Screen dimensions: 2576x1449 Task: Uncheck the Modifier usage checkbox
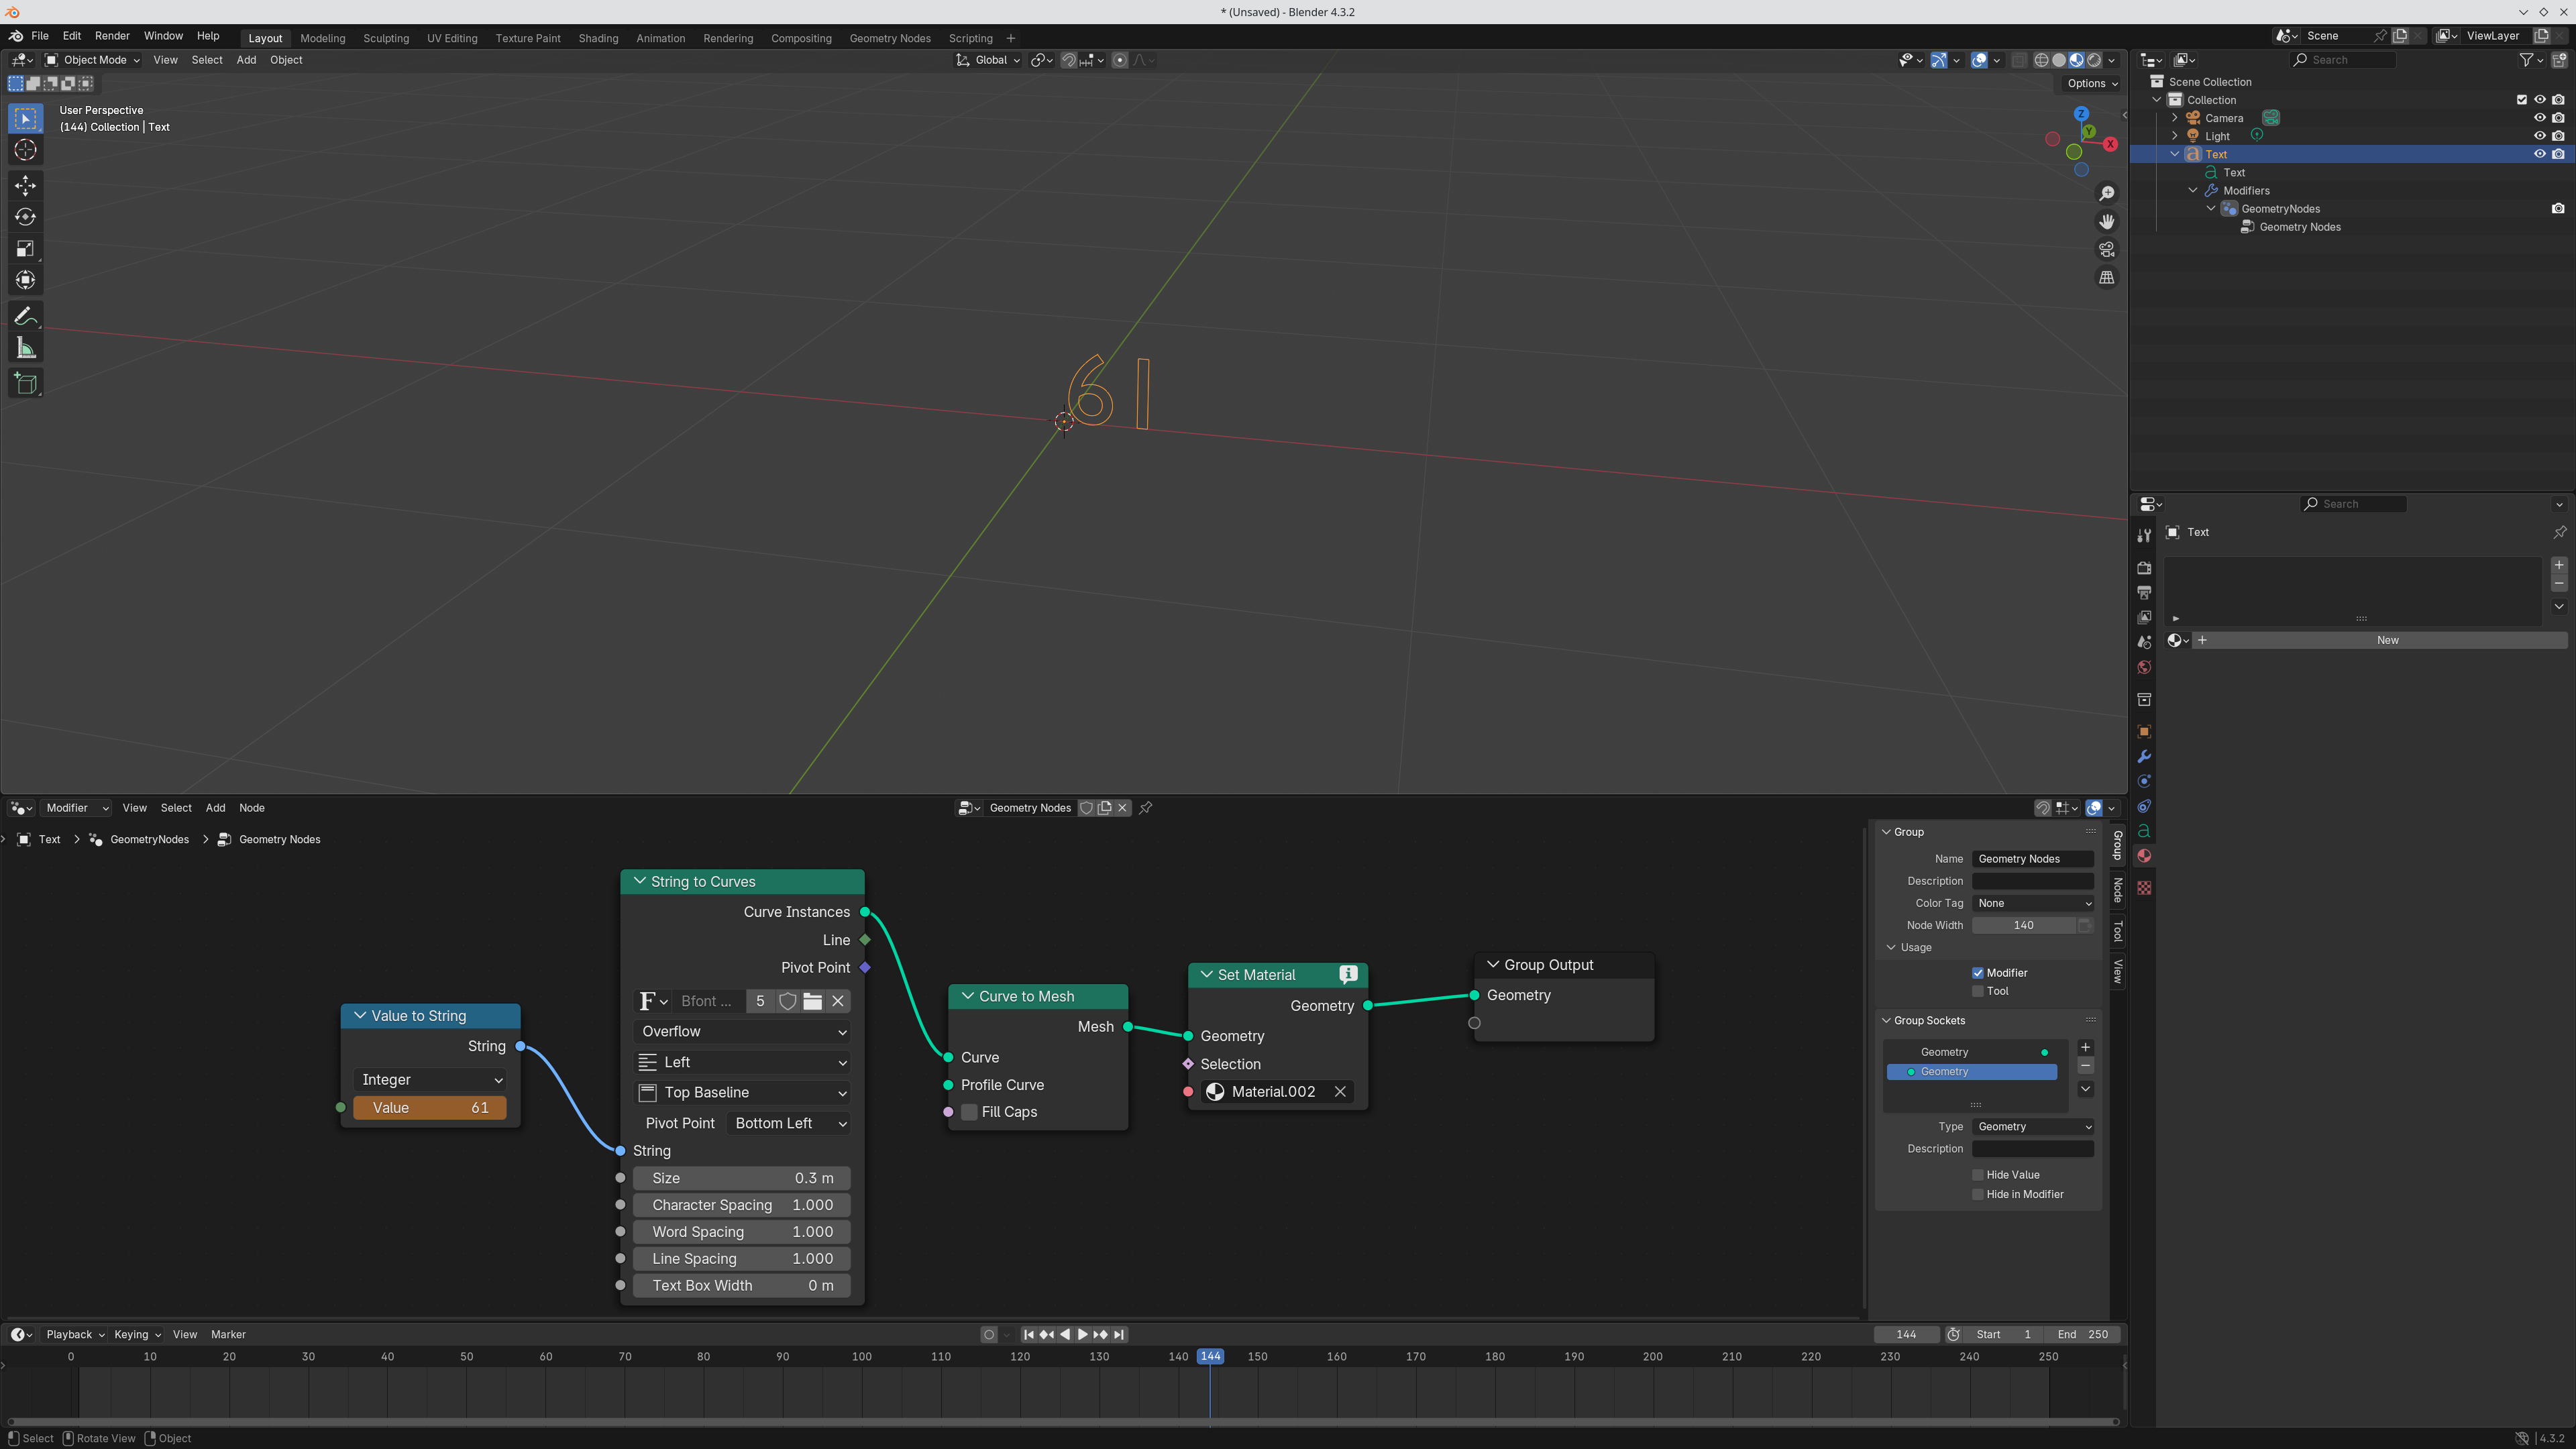coord(1977,973)
